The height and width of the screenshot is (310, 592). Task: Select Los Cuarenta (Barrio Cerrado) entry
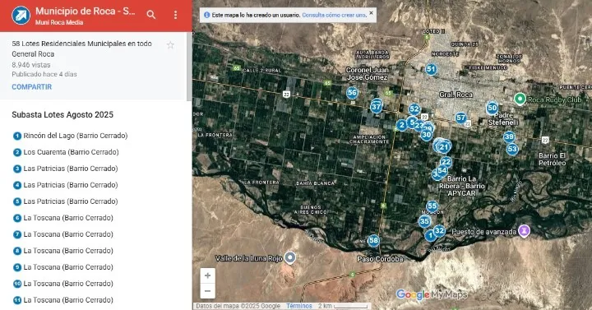[66, 152]
